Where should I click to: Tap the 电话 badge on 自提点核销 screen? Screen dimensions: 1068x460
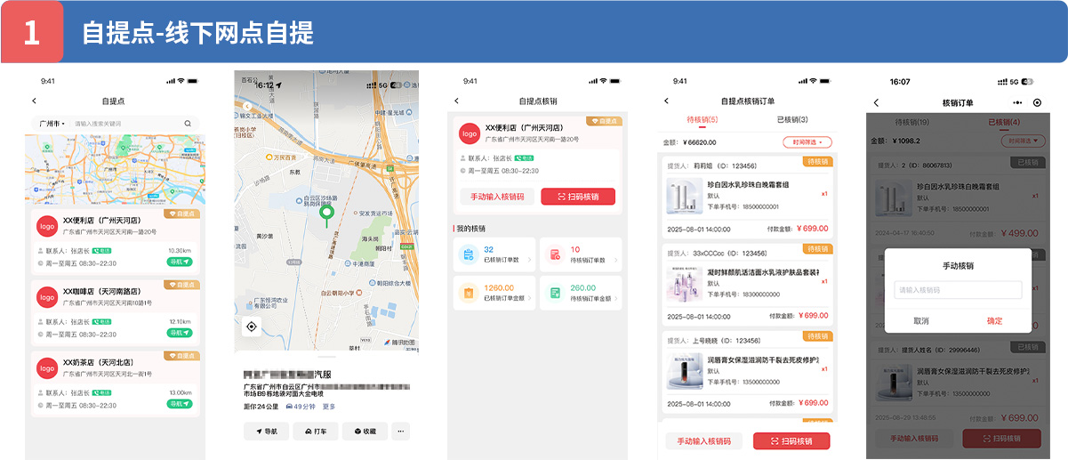(x=524, y=157)
